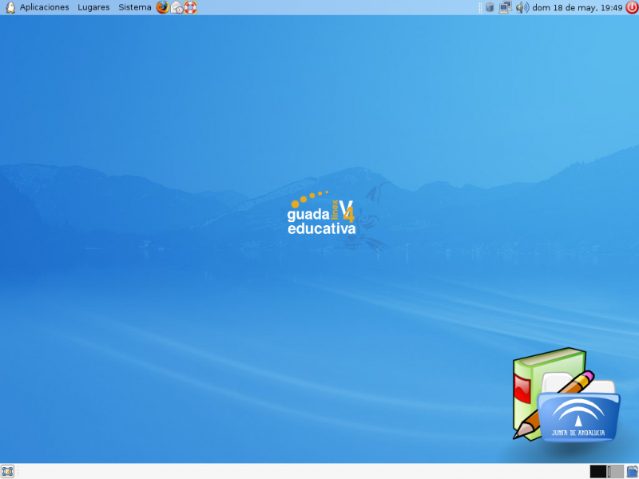
Task: Click the trash can icon in top panel
Action: click(490, 7)
